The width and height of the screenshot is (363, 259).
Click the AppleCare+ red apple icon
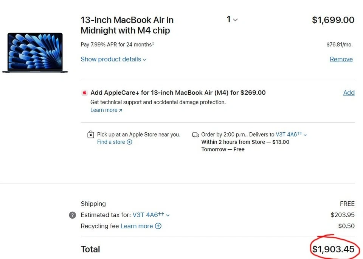[84, 93]
